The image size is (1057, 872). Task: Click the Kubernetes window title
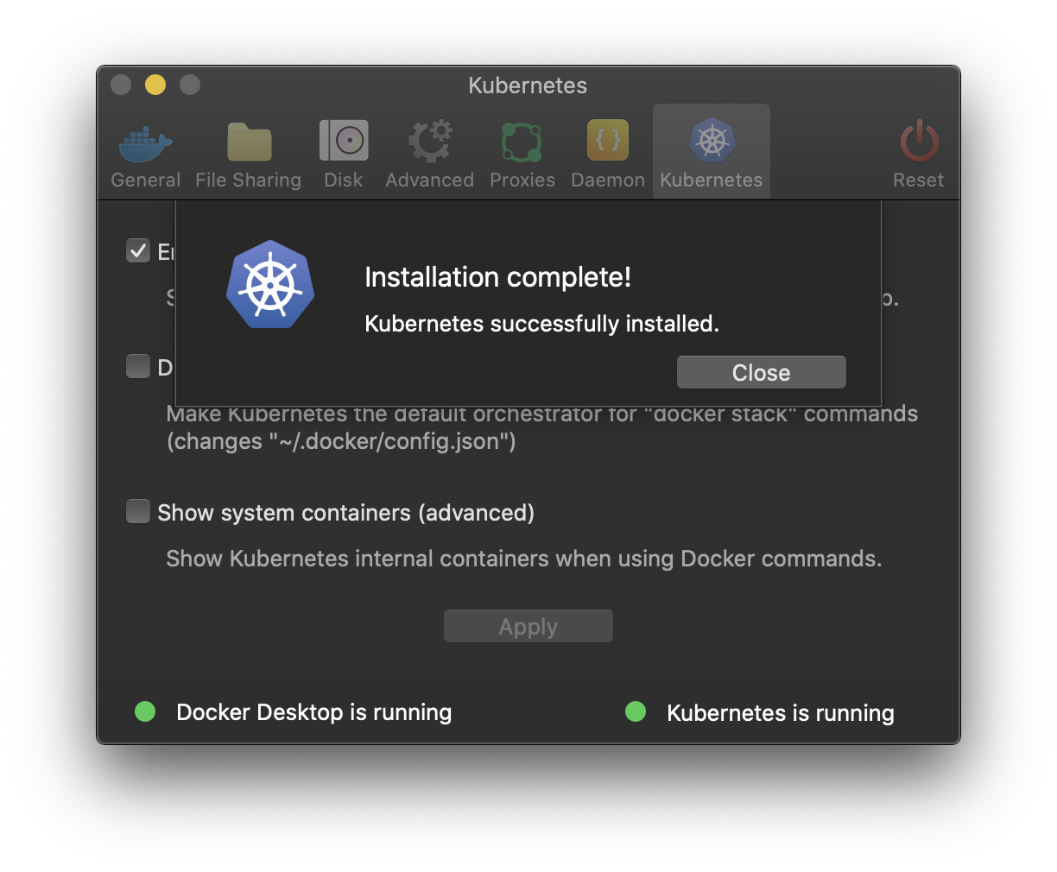click(x=528, y=85)
